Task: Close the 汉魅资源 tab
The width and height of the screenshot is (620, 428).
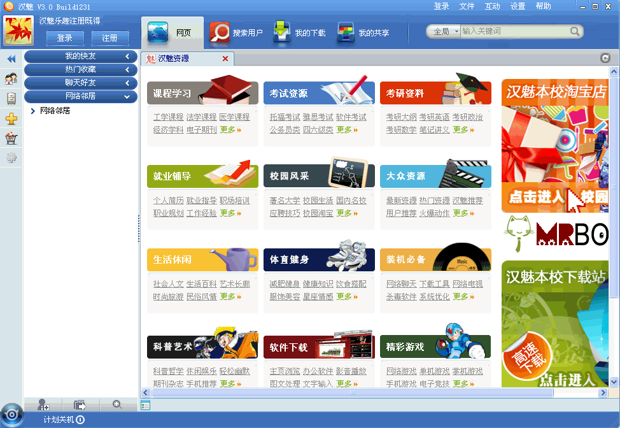Action: tap(225, 59)
